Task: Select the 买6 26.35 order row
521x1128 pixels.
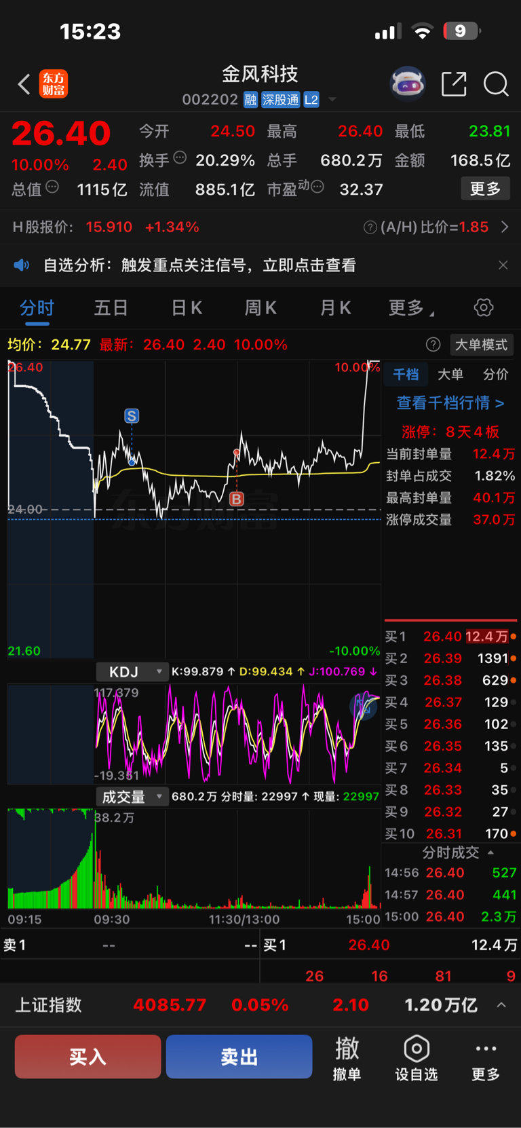Action: [451, 746]
